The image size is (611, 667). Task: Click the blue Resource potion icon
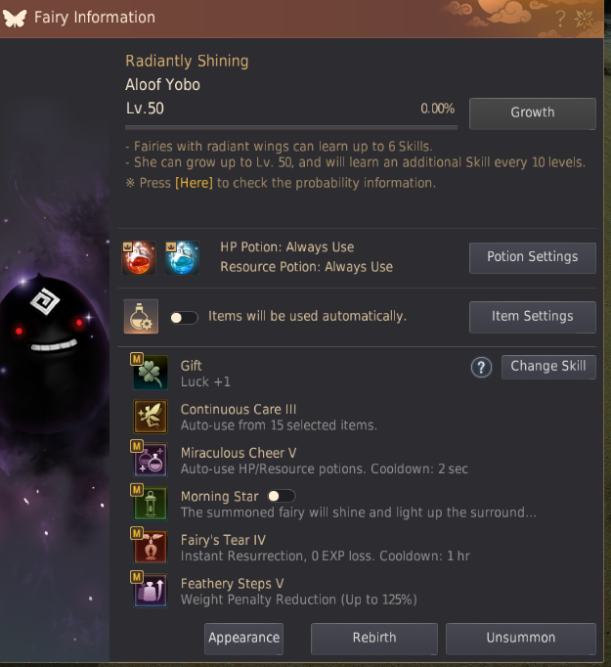pyautogui.click(x=182, y=257)
